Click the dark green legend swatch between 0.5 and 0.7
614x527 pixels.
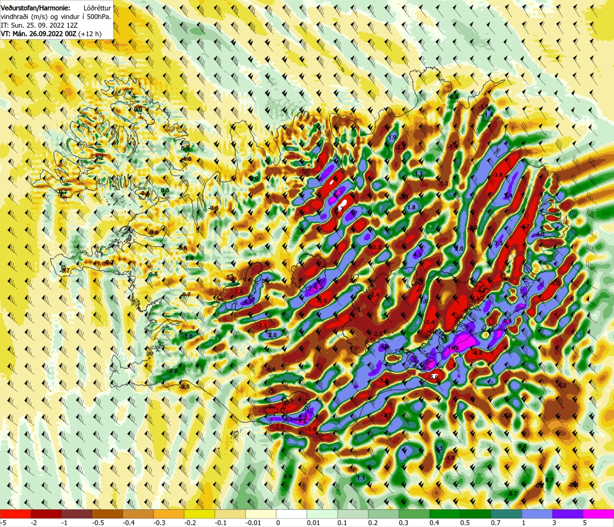tap(476, 513)
